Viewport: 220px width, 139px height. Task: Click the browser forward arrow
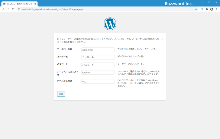click(x=8, y=9)
